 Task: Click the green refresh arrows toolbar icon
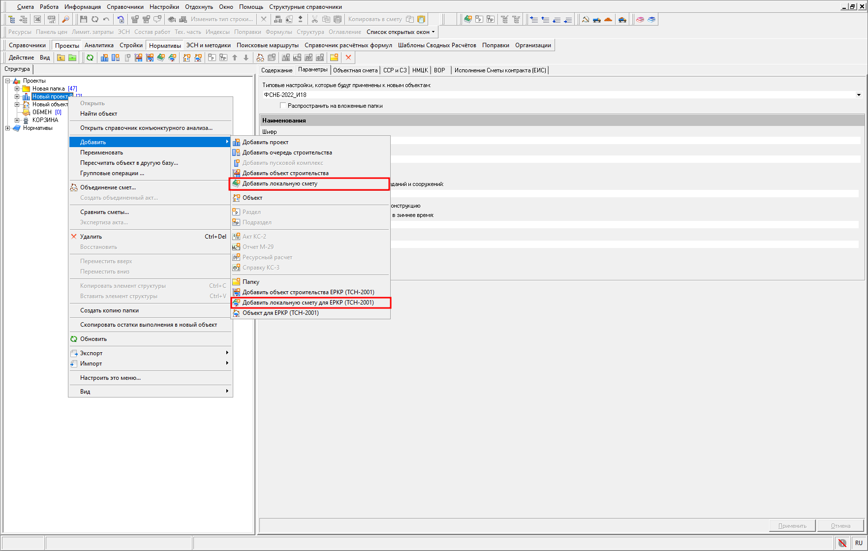coord(90,58)
